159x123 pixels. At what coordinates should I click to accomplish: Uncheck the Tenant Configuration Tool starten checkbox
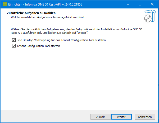(x=14, y=46)
